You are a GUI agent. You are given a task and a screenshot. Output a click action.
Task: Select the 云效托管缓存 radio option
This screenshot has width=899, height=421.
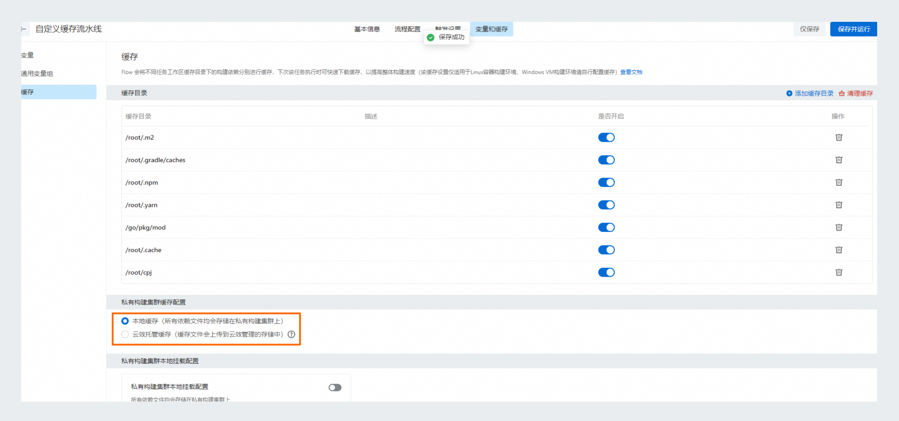pos(125,335)
